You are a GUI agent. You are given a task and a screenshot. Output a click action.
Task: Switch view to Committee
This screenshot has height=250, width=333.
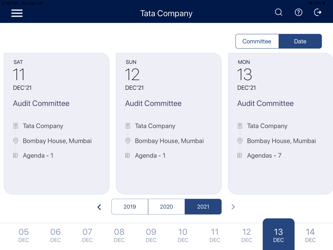257,41
